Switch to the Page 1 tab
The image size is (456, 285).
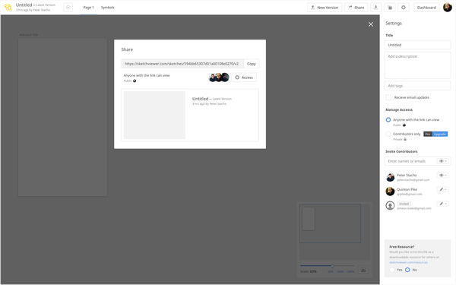[x=88, y=8]
